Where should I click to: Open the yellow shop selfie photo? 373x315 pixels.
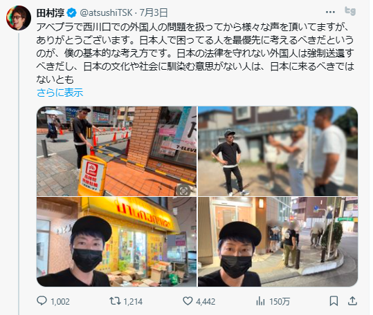coord(116,242)
